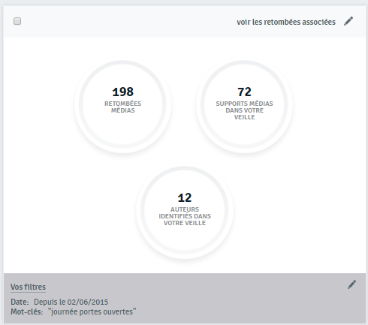
Task: Click the pencil edit icon in header
Action: click(348, 21)
